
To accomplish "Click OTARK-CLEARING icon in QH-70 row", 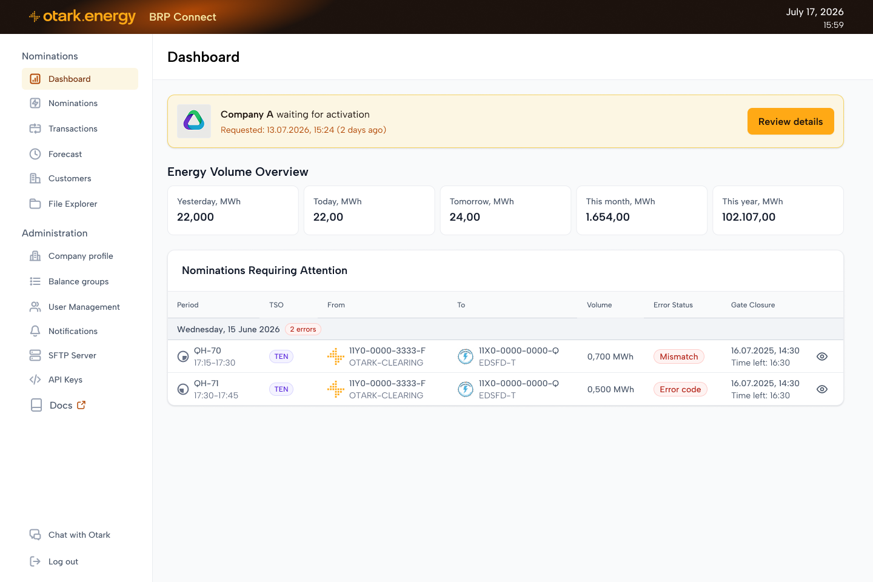I will [336, 356].
